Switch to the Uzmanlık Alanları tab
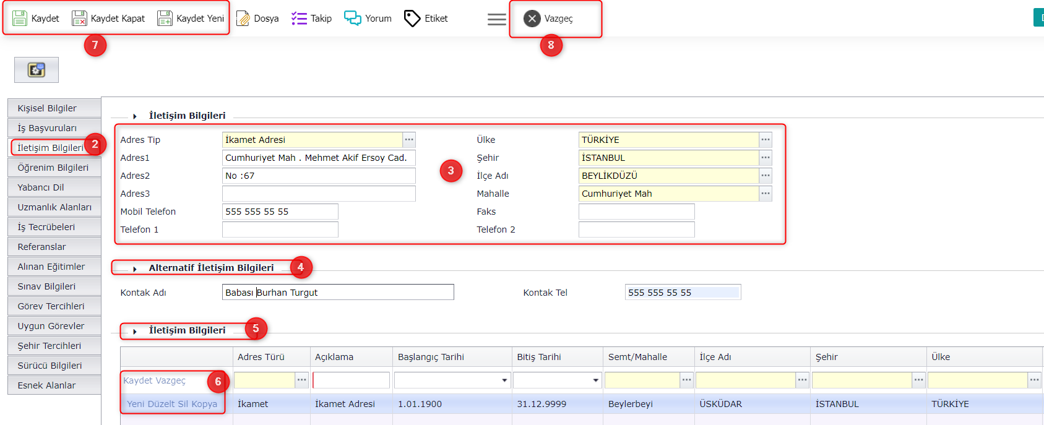This screenshot has height=425, width=1044. pyautogui.click(x=54, y=207)
